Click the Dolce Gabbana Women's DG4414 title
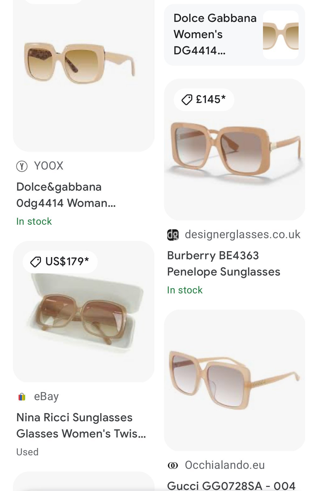This screenshot has height=491, width=318. point(215,34)
